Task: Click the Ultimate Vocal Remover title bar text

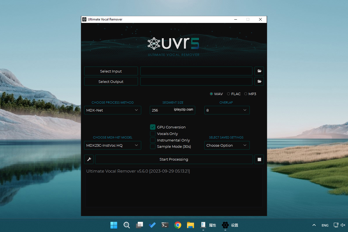Action: click(x=105, y=19)
